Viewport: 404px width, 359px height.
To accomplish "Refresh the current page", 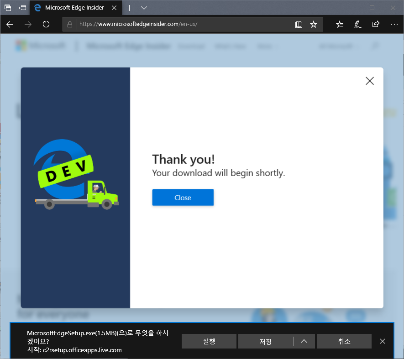I will pyautogui.click(x=46, y=25).
